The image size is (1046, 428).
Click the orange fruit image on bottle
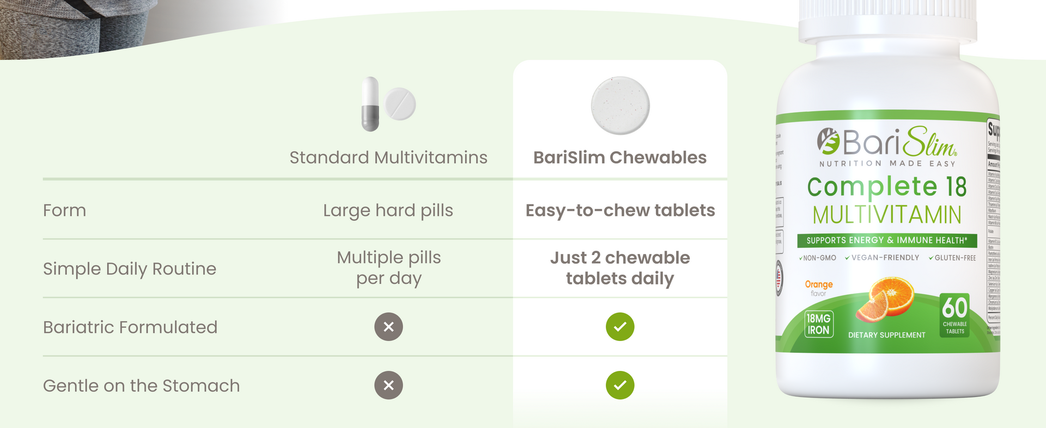pyautogui.click(x=885, y=300)
